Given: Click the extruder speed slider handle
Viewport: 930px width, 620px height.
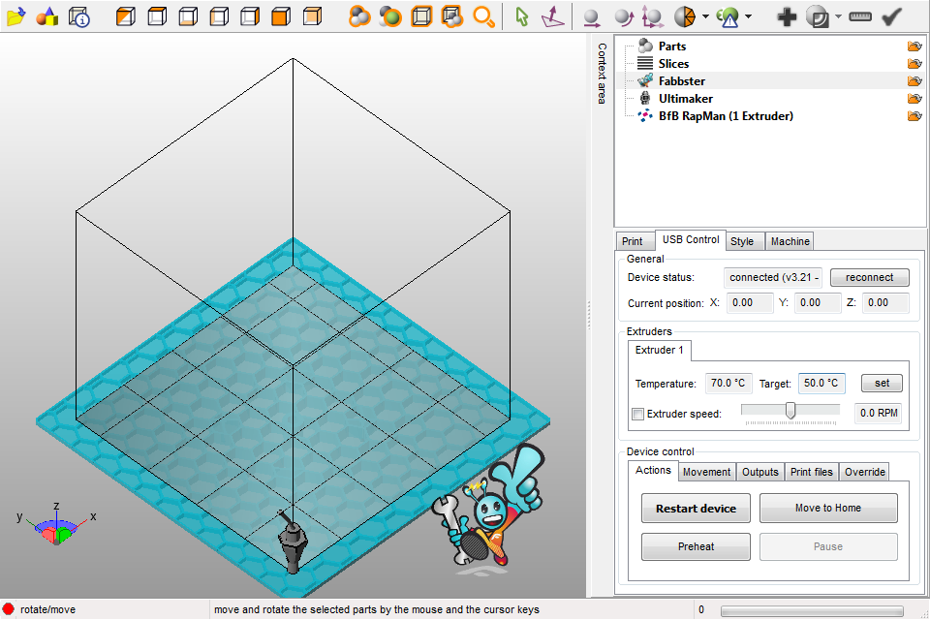Looking at the screenshot, I should click(790, 411).
